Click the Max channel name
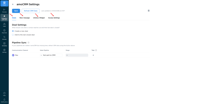The height and width of the screenshot is (104, 219). tap(16, 55)
